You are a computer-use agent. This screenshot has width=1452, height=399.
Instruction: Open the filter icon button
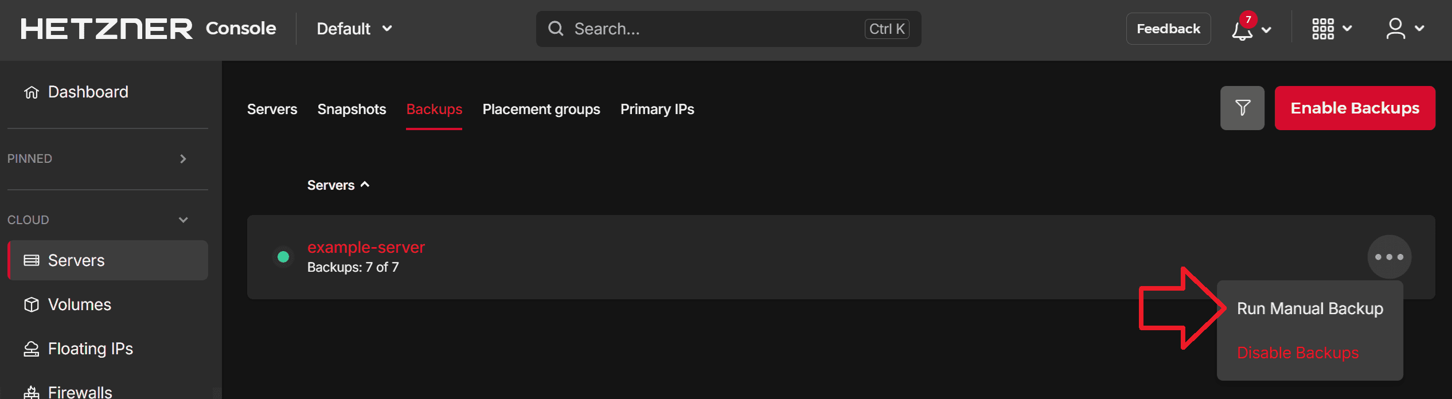(x=1242, y=108)
